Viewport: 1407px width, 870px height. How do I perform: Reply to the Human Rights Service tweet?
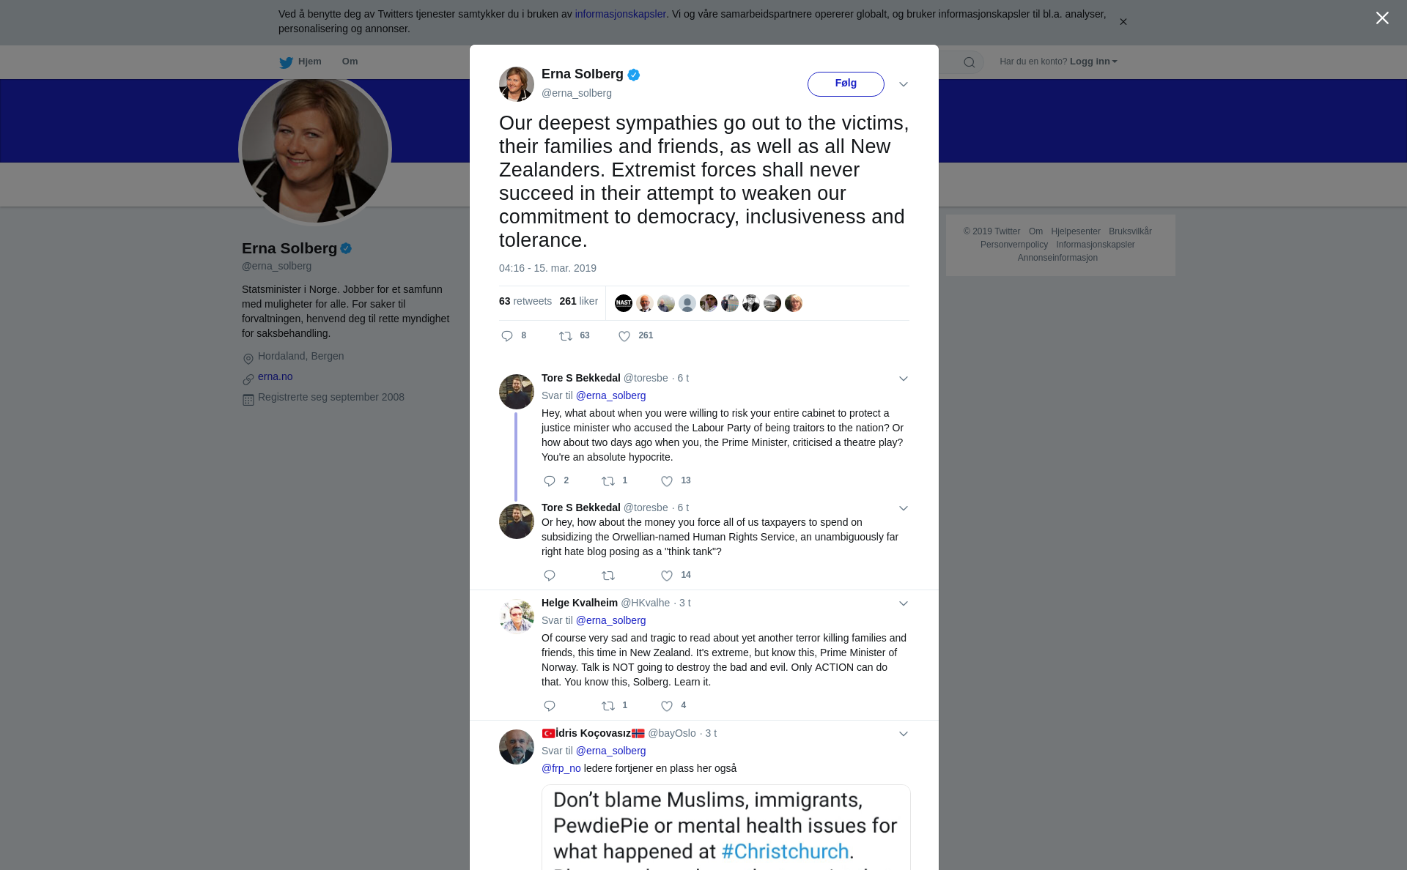(550, 576)
